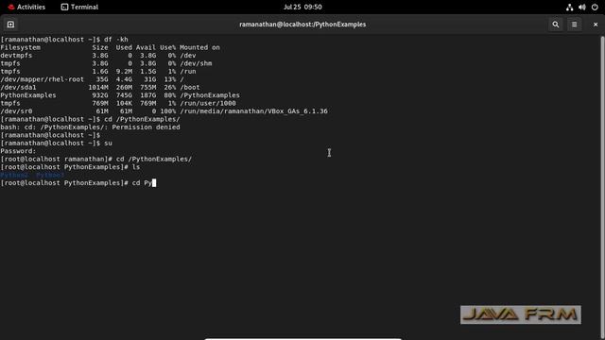Close the terminal window

[x=596, y=25]
